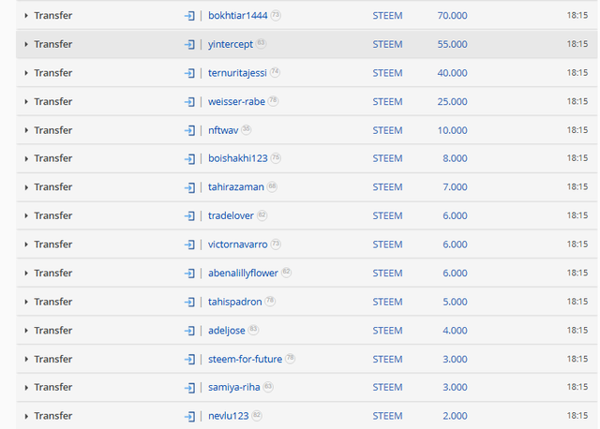
Task: Click the 40.000 amount value
Action: pyautogui.click(x=452, y=73)
